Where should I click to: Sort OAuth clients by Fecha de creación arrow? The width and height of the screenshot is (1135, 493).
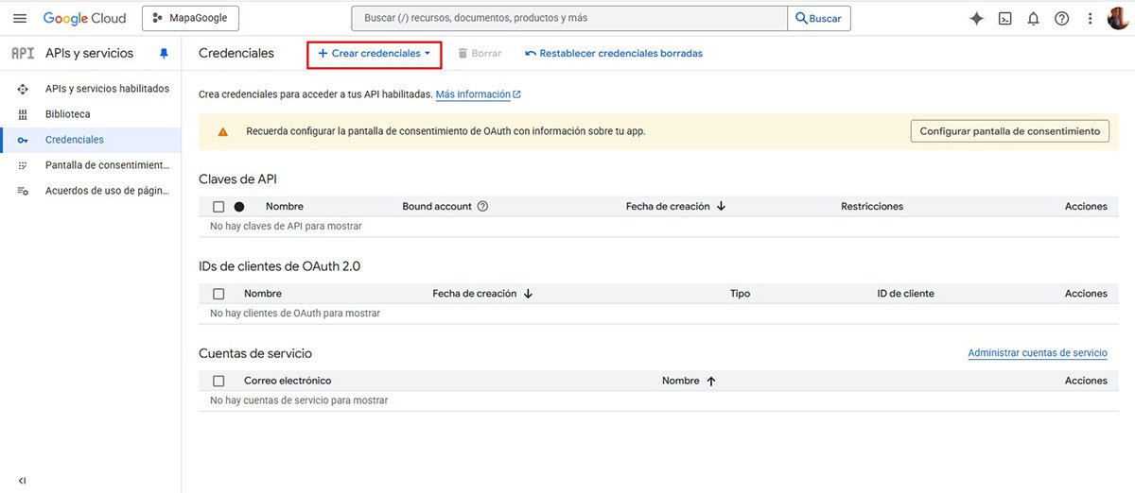coord(528,294)
